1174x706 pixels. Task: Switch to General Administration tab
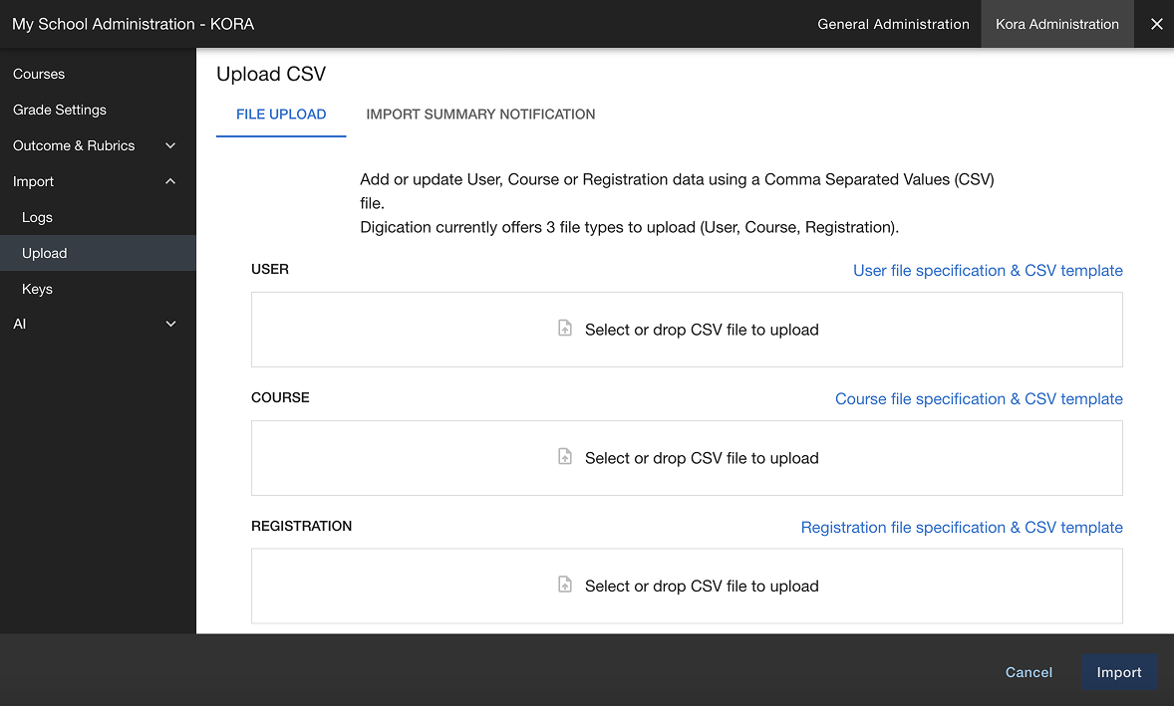point(893,24)
